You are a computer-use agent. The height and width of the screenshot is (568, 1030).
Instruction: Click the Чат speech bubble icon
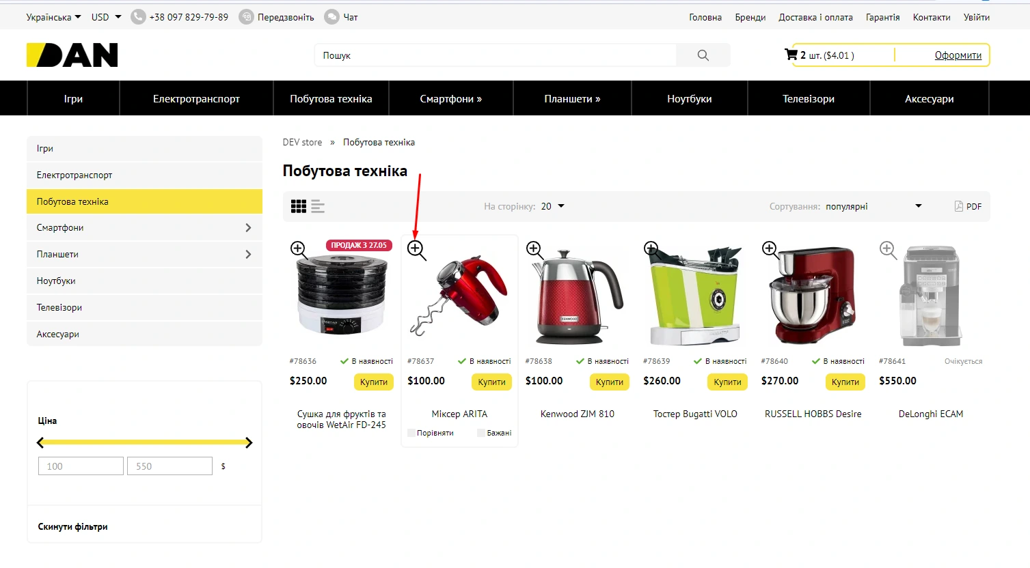pos(331,17)
